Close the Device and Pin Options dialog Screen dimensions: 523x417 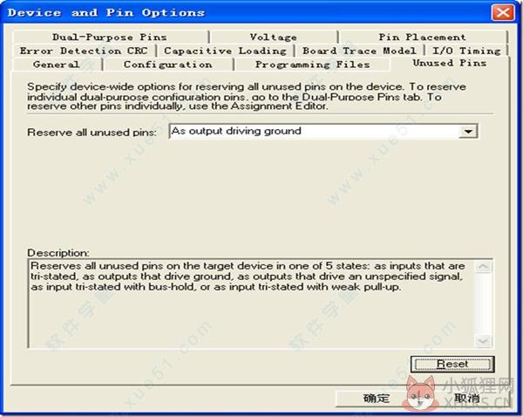[x=503, y=13]
